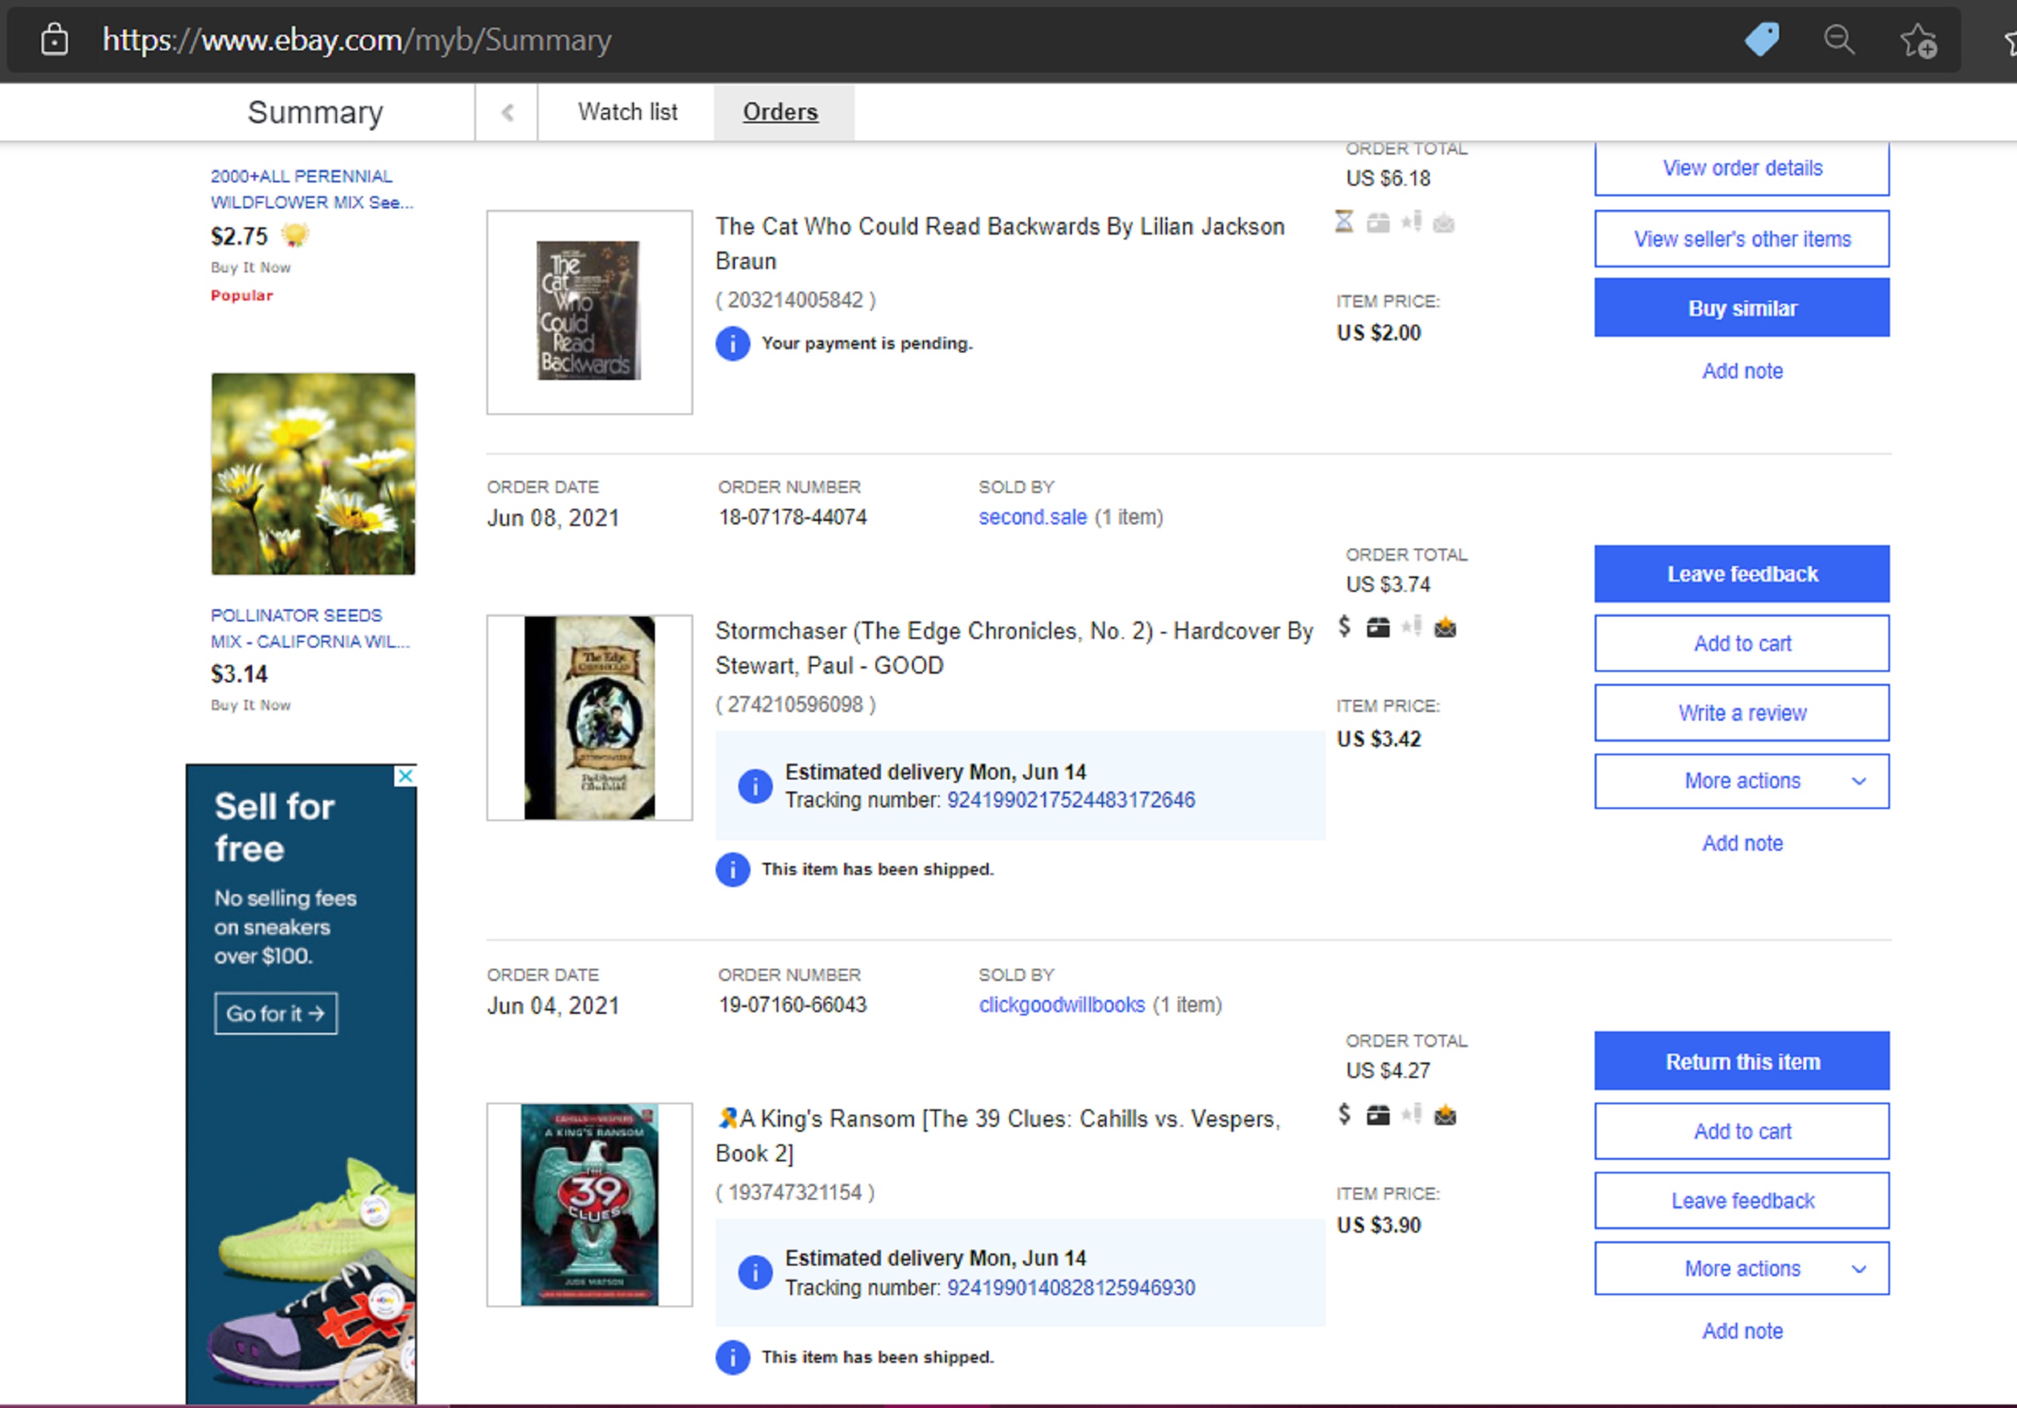This screenshot has width=2017, height=1408.
Task: Open 'The Cat Who Could Read Backwards' title link
Action: [x=999, y=243]
